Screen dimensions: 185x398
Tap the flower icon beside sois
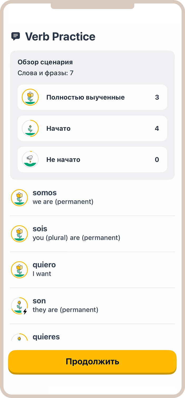pos(19,234)
